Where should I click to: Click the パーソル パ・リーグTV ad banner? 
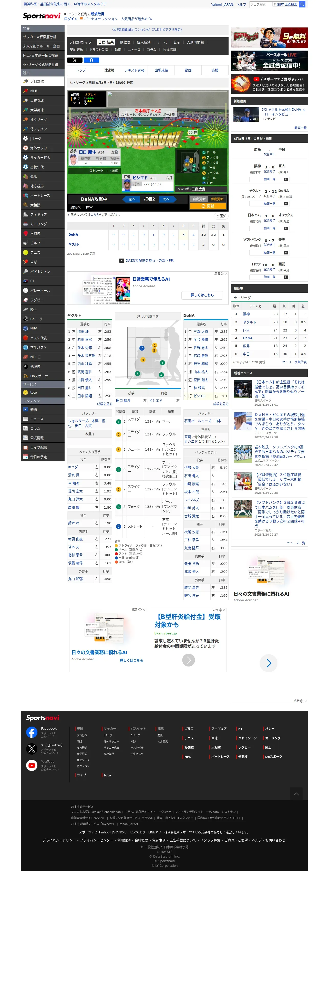(x=269, y=61)
